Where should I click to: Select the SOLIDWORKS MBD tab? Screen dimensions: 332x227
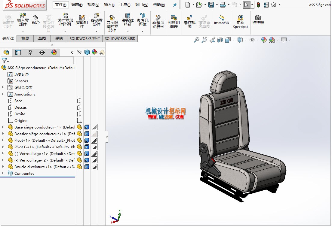point(120,38)
